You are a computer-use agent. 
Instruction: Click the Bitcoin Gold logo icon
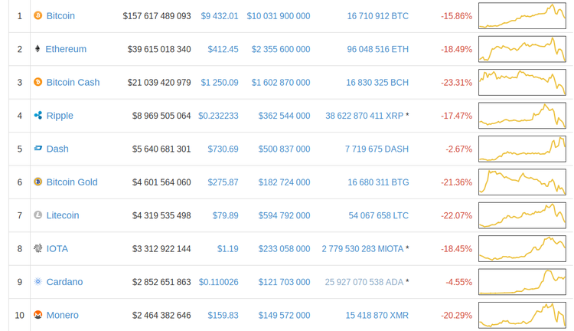[38, 182]
